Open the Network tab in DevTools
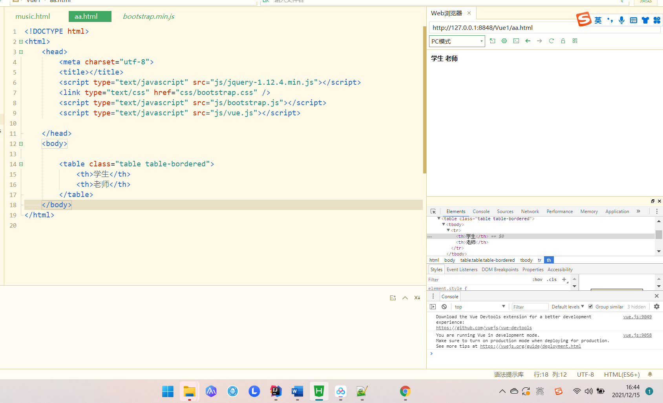 pyautogui.click(x=530, y=211)
